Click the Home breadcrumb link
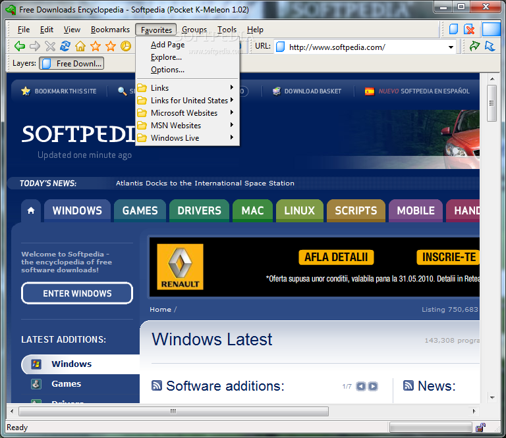 click(160, 310)
